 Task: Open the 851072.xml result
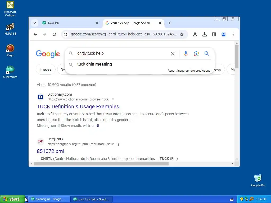click(51, 151)
